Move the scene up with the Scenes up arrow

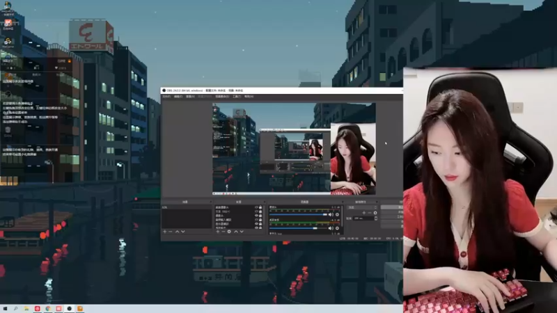pos(178,232)
